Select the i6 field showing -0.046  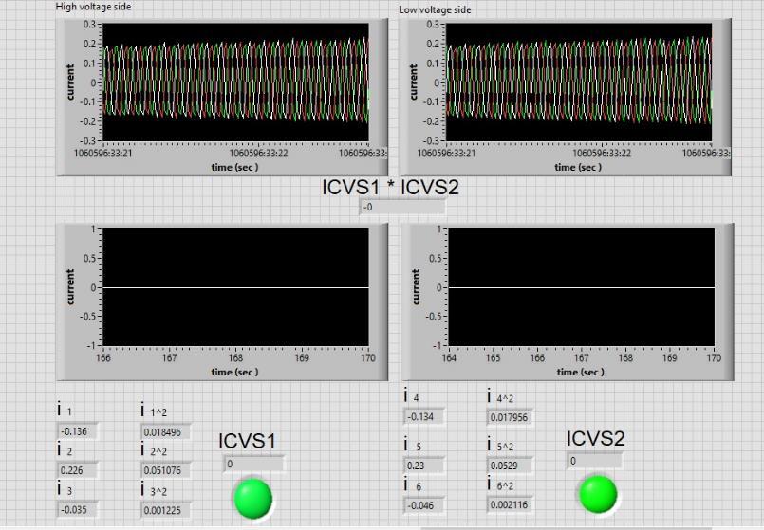[423, 505]
